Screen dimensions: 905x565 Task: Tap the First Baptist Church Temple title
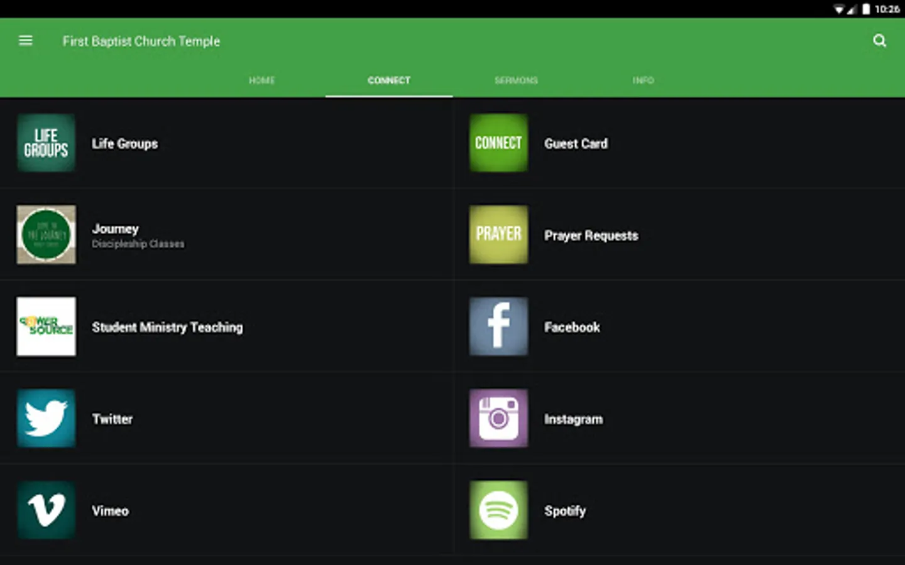pyautogui.click(x=141, y=41)
